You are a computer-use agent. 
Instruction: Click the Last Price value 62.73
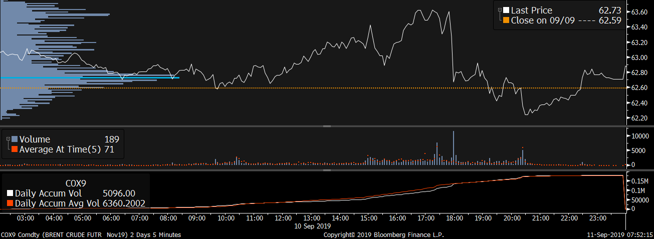[x=609, y=10]
